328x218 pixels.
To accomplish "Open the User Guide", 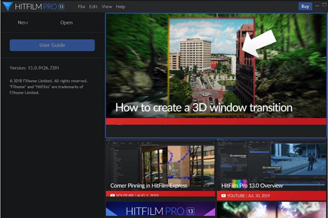I will (x=52, y=45).
